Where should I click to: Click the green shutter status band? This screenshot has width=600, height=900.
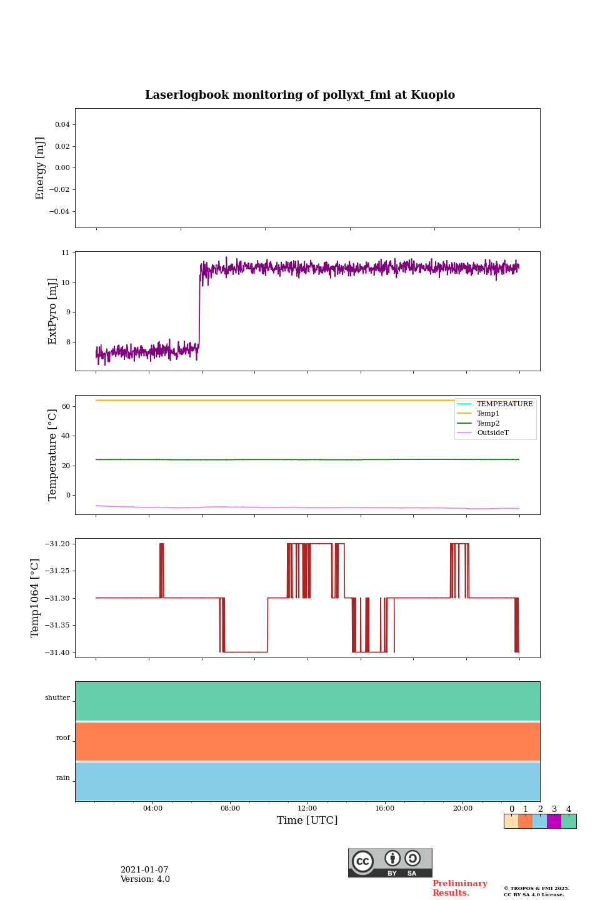[307, 701]
